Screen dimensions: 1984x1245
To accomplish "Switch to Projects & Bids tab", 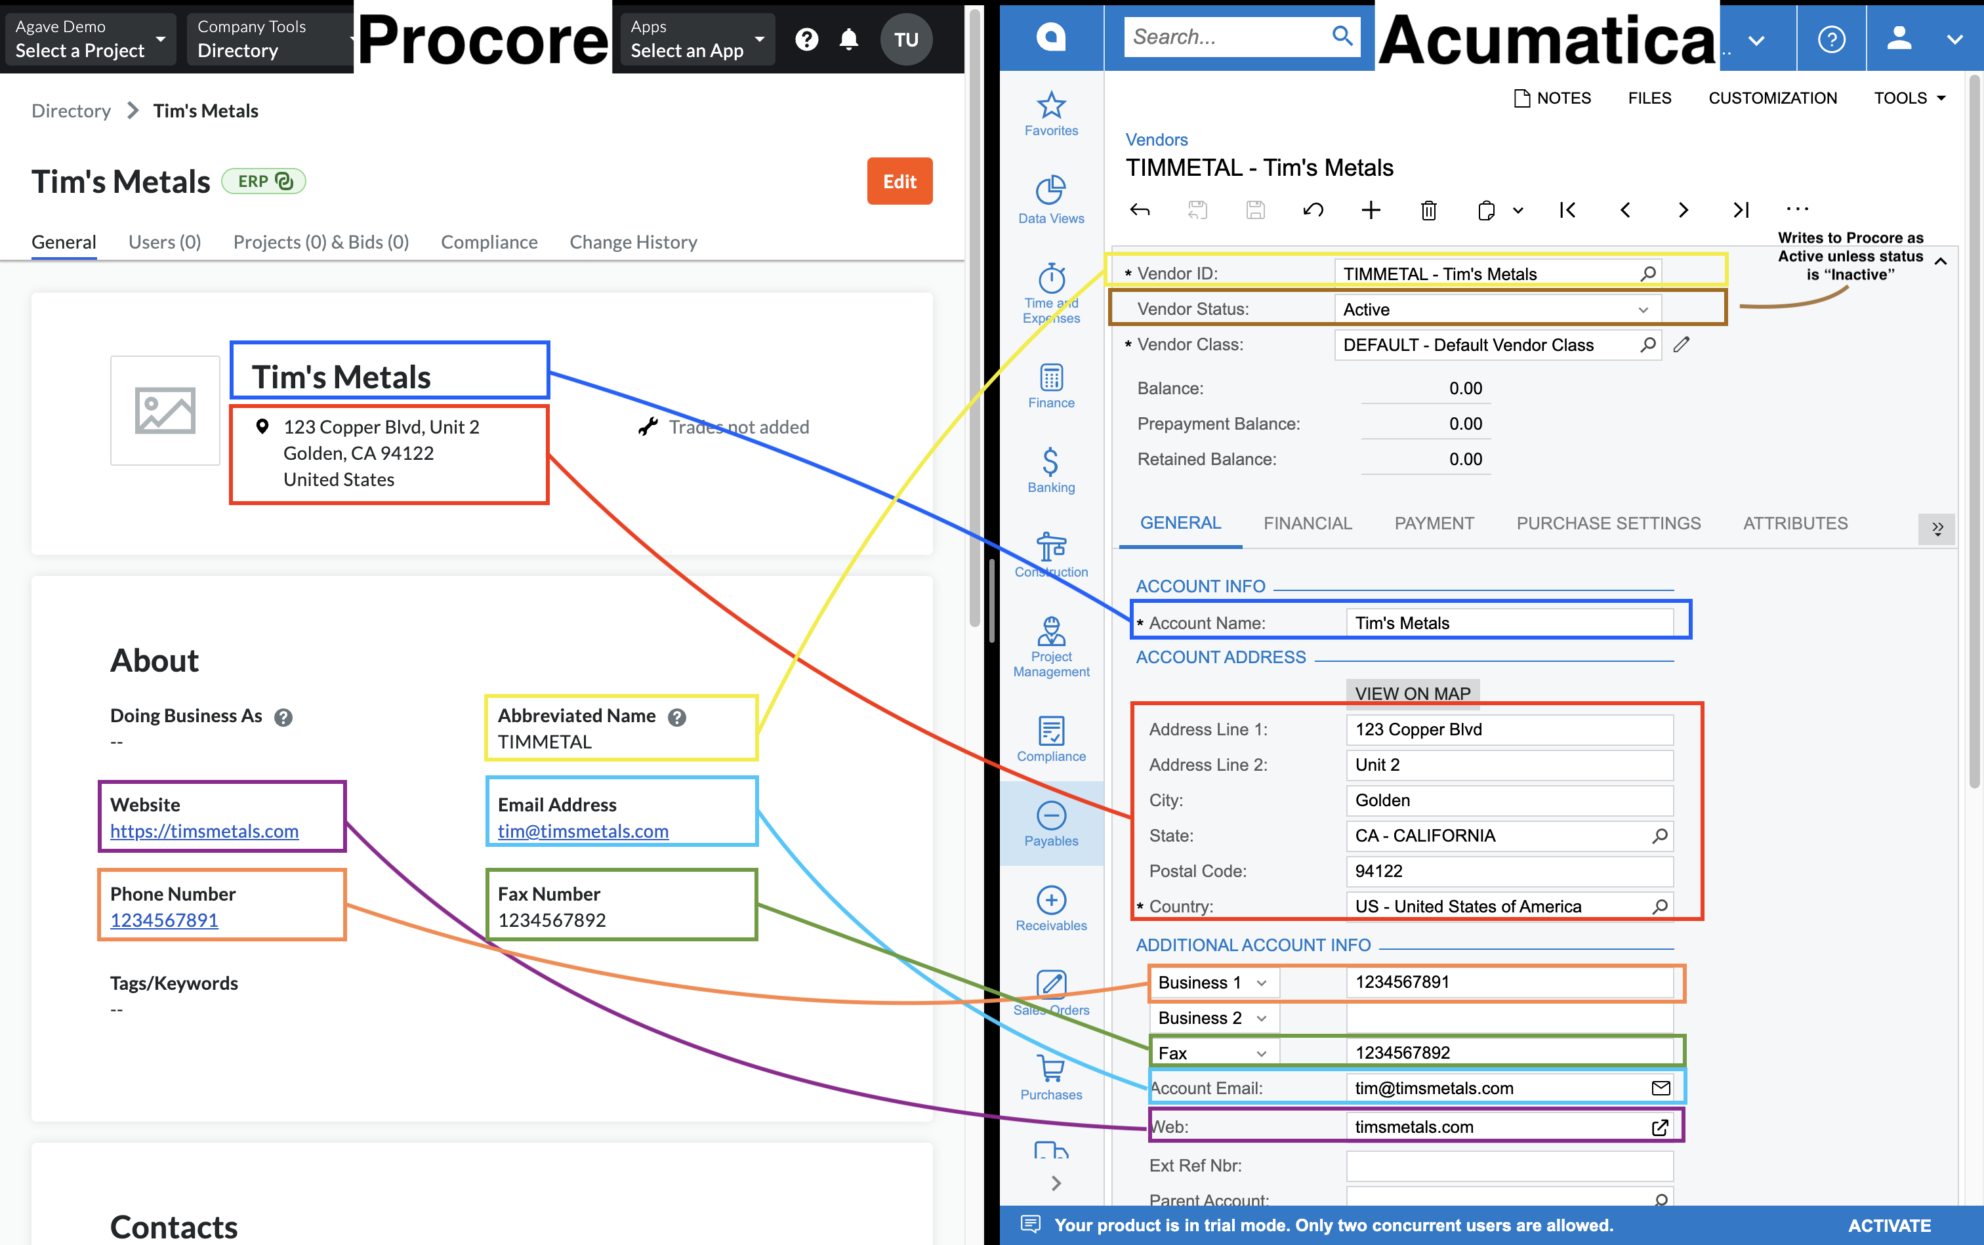I will [320, 242].
